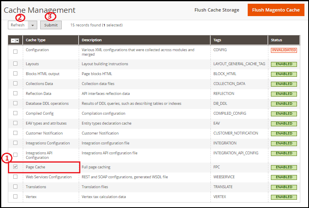The width and height of the screenshot is (309, 208).
Task: Click the INVALIDATED status badge
Action: pyautogui.click(x=284, y=50)
